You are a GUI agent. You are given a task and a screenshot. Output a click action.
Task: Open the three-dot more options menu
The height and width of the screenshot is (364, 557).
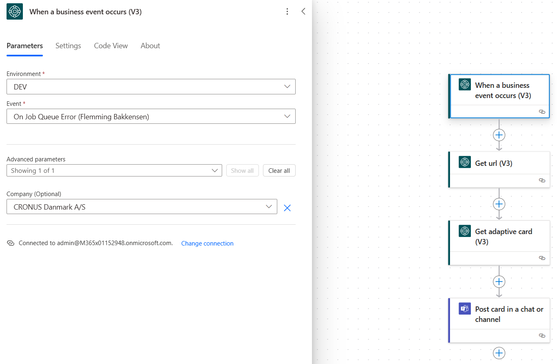click(x=287, y=11)
